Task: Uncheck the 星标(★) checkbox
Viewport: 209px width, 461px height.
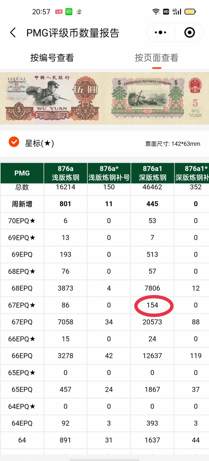Action: pos(14,142)
